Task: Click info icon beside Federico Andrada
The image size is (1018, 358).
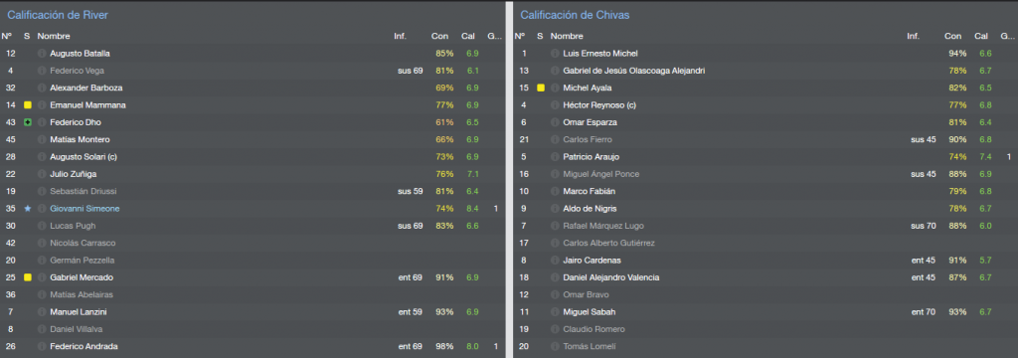Action: (42, 346)
